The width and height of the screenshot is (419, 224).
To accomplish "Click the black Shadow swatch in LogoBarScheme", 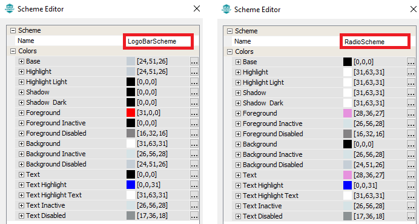I will click(131, 92).
